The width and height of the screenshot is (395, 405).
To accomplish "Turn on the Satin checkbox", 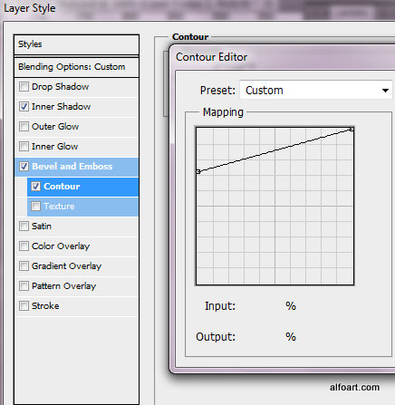I will click(24, 227).
